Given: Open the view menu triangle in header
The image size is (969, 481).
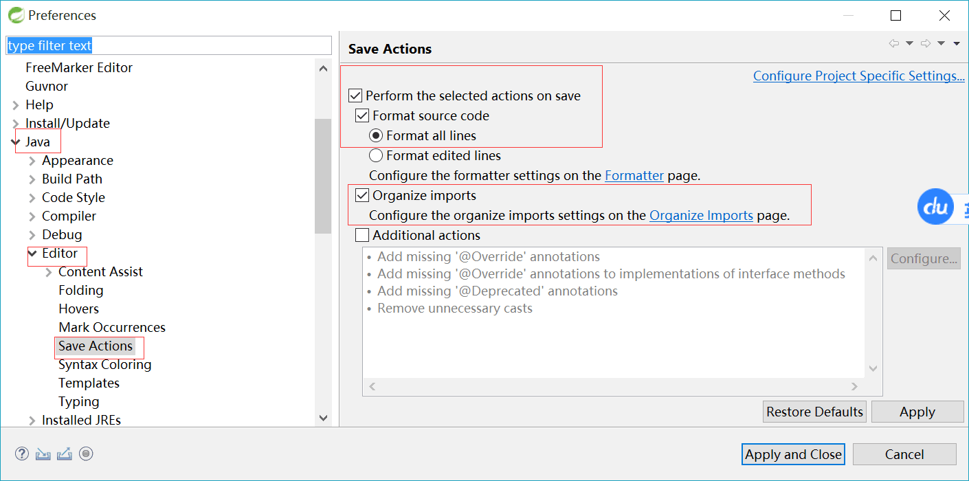Looking at the screenshot, I should [x=956, y=44].
